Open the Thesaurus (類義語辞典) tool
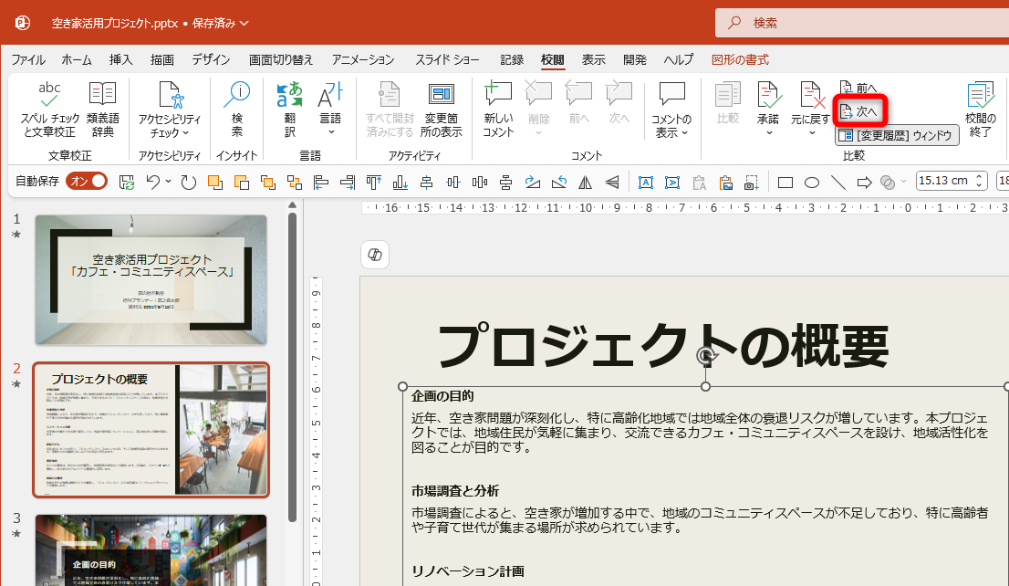 pos(102,94)
